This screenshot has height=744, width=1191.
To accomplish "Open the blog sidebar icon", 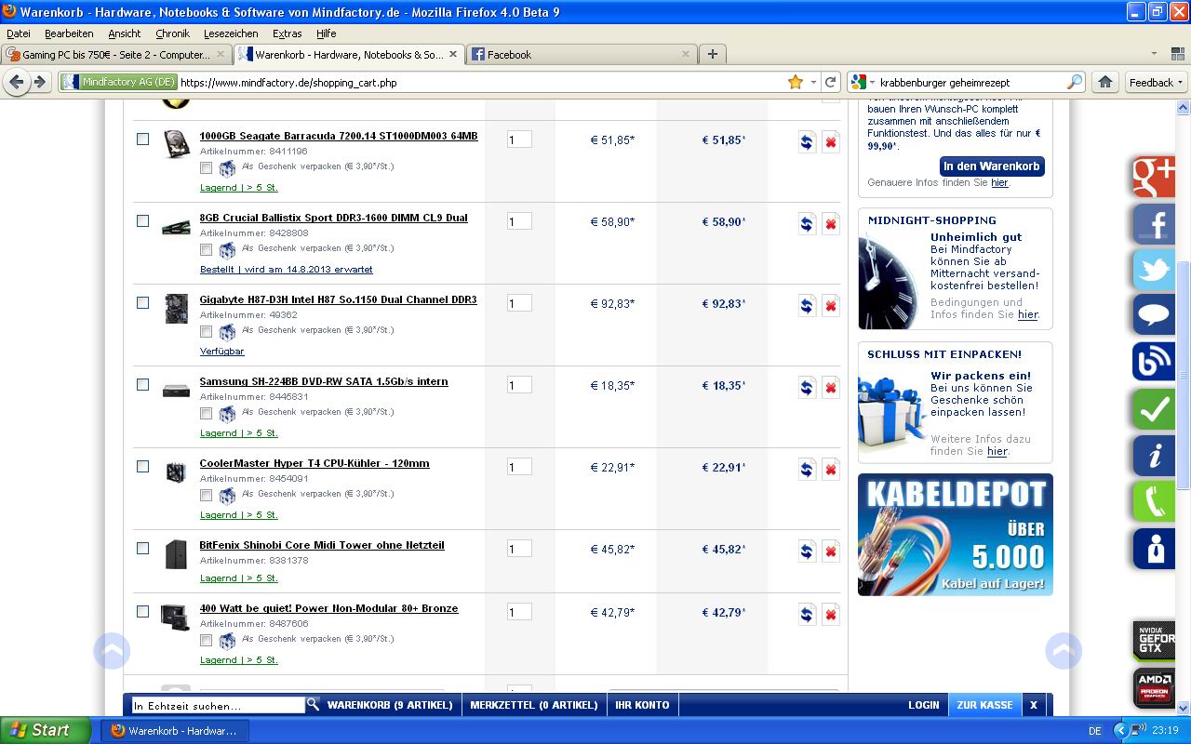I will [1154, 362].
